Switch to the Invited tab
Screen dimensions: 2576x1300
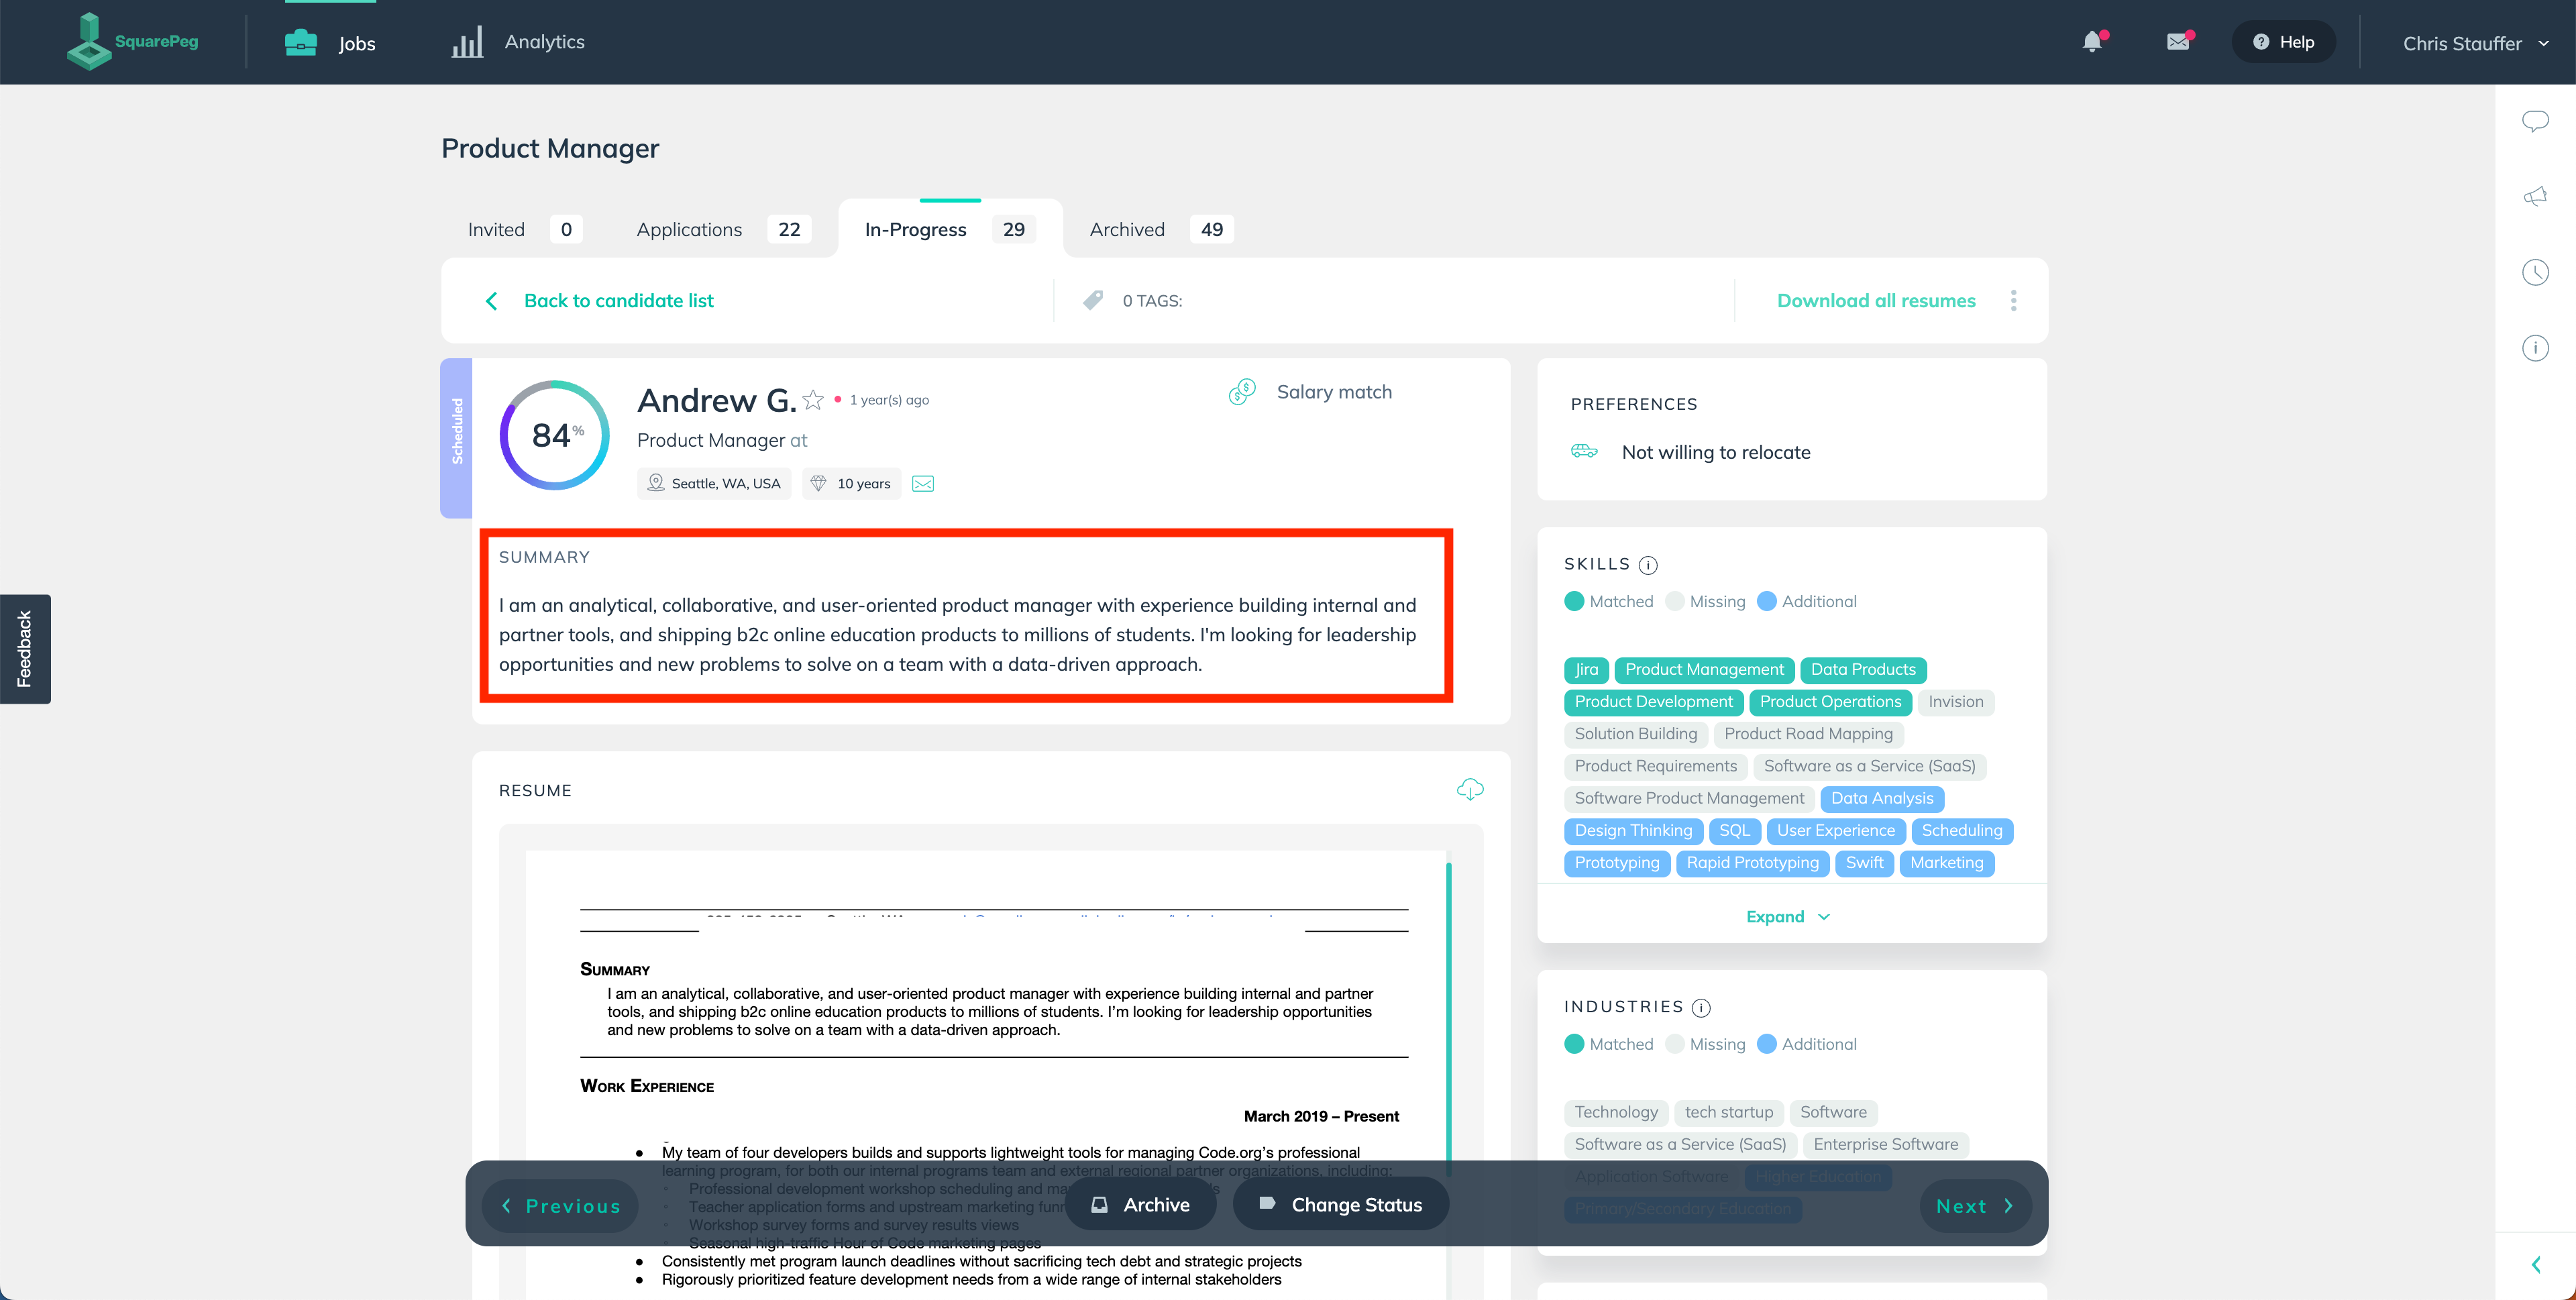pyautogui.click(x=524, y=229)
